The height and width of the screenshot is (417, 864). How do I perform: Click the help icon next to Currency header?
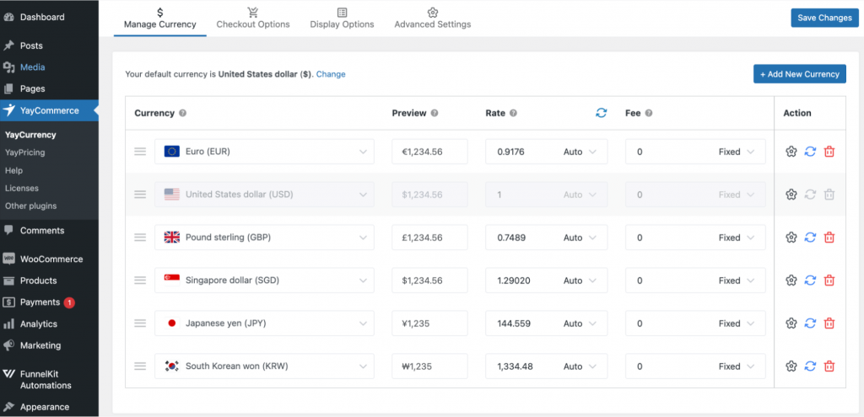coord(183,114)
